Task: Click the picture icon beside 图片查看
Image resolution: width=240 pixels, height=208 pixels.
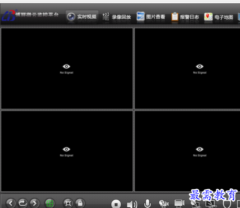Action: click(x=141, y=16)
